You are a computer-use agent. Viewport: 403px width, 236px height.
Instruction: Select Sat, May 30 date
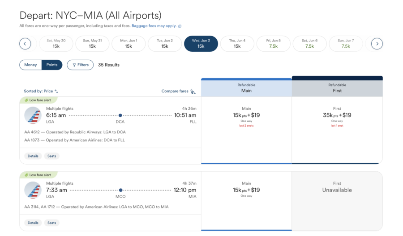point(56,44)
